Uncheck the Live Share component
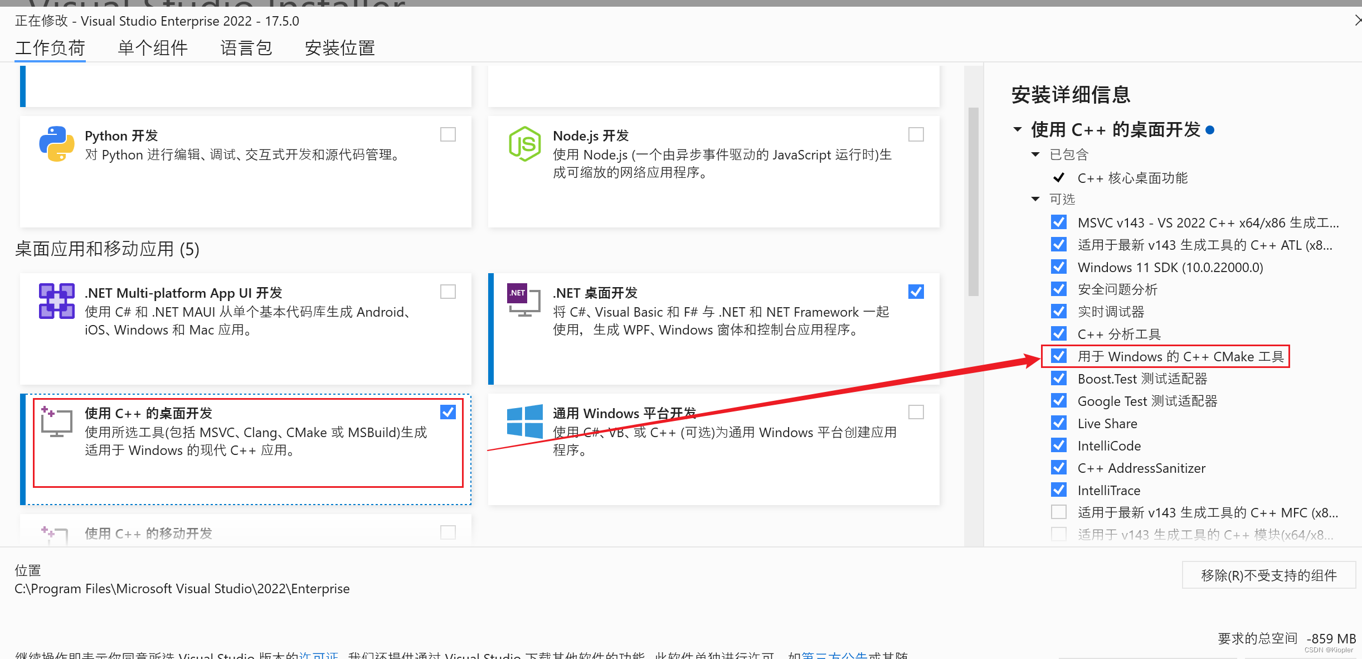Image resolution: width=1362 pixels, height=659 pixels. coord(1059,423)
